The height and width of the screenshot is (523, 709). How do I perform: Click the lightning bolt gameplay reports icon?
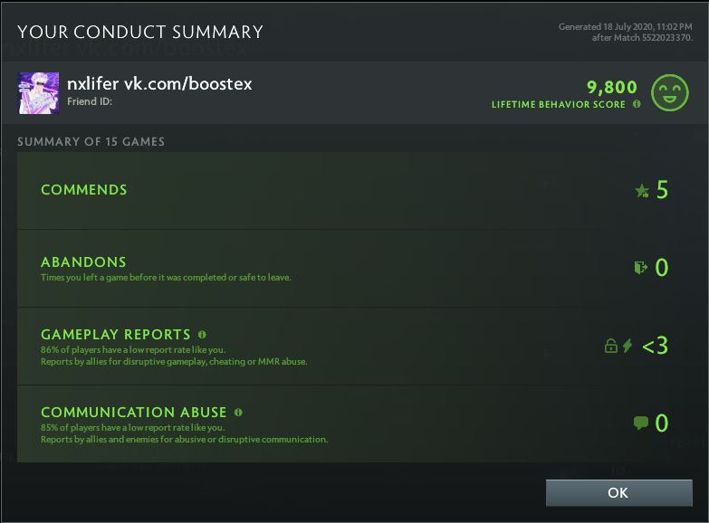628,346
